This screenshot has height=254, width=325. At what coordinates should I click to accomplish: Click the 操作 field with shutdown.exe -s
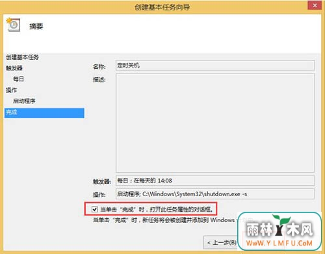click(x=215, y=194)
